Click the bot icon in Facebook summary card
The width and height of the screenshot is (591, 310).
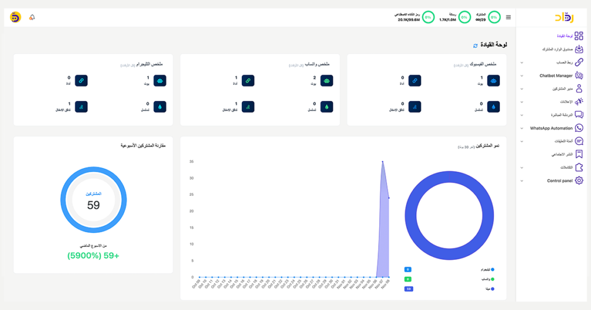494,81
